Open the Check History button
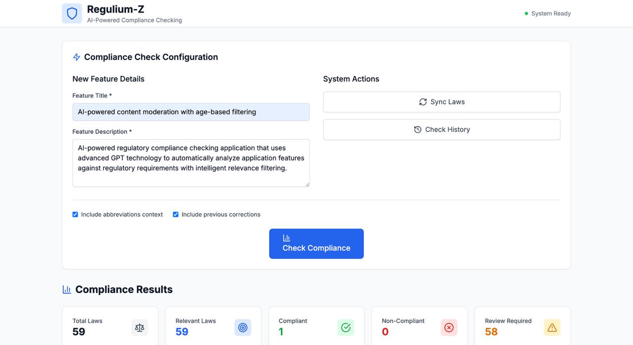Screen dimensions: 633x345 [x=442, y=130]
